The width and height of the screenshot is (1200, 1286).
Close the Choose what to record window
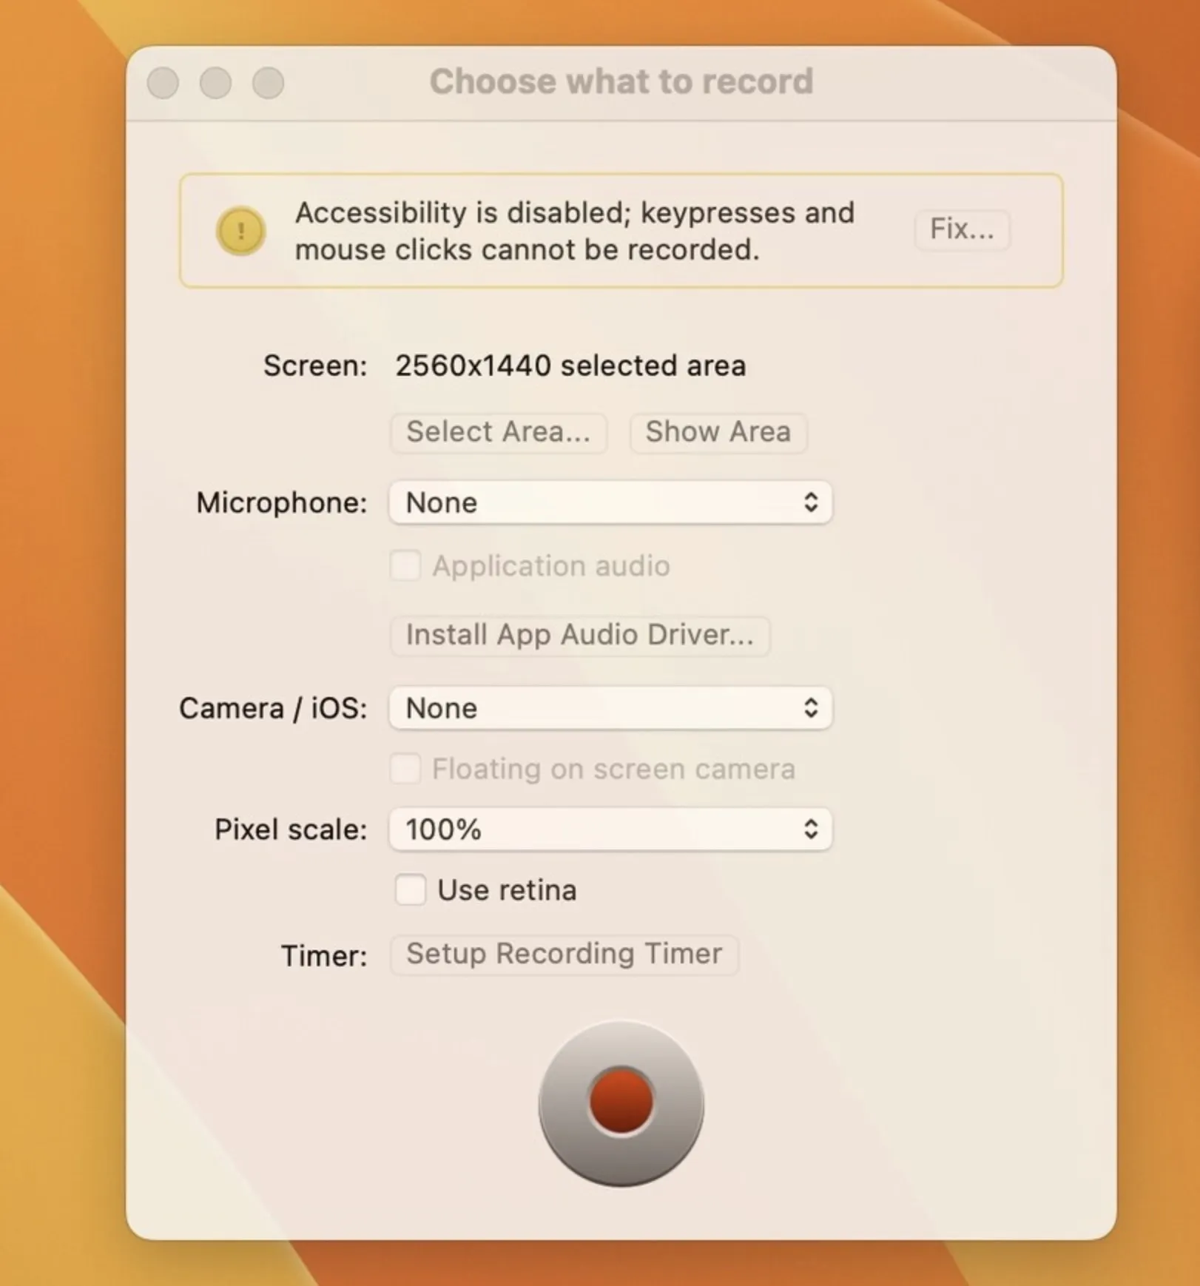[163, 82]
